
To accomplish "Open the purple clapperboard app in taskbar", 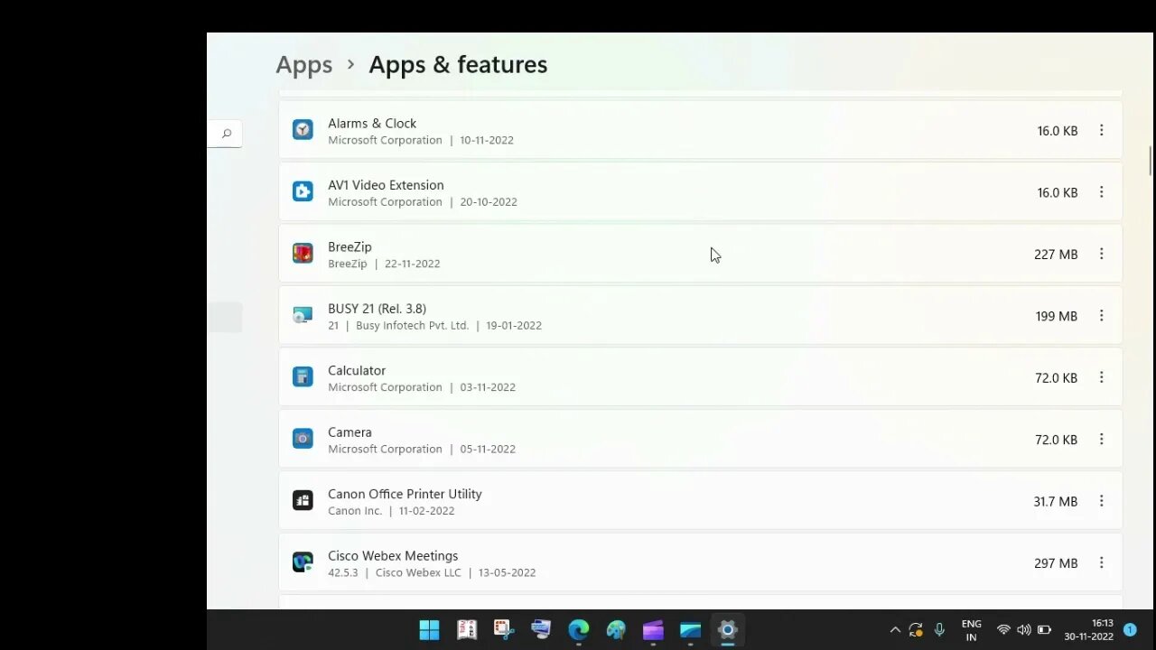I will tap(653, 629).
